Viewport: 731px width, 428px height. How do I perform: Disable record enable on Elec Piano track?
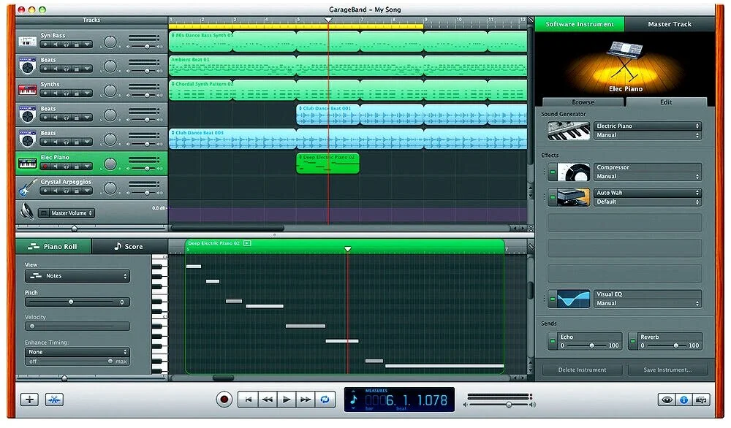point(45,167)
